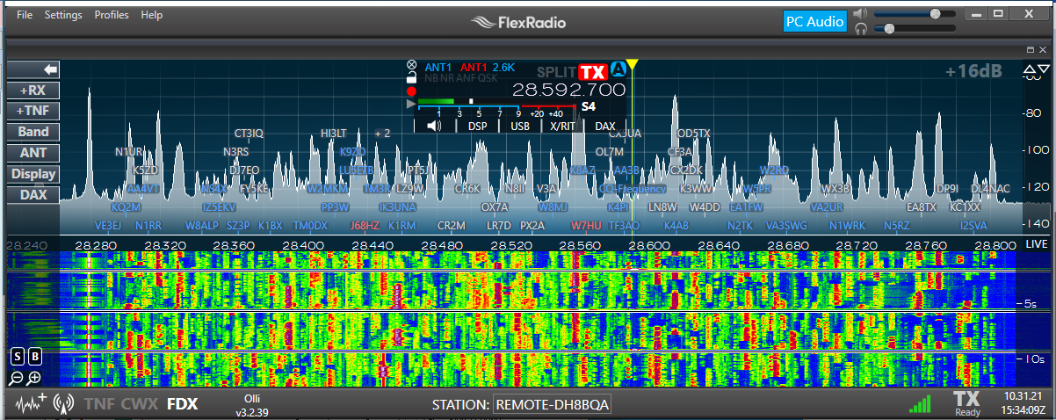Click the J68HZ spot label
The image size is (1056, 420).
(x=365, y=226)
